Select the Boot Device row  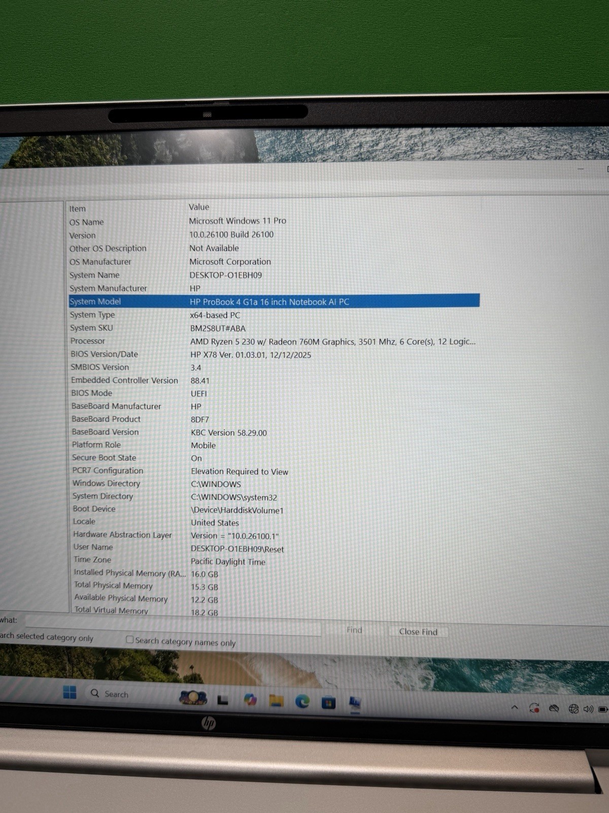(x=274, y=509)
